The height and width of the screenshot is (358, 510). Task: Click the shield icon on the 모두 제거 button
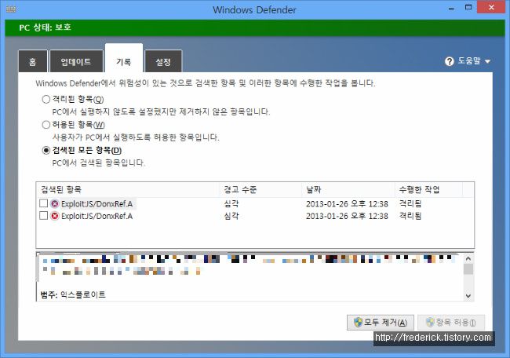pyautogui.click(x=358, y=322)
